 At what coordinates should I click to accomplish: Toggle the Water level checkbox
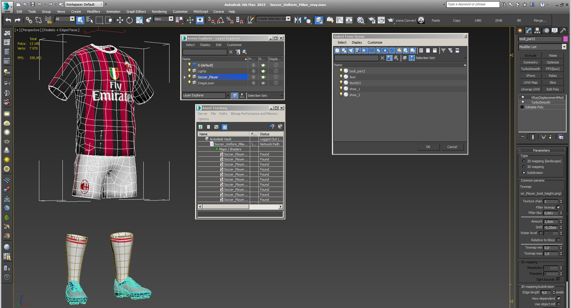pyautogui.click(x=541, y=233)
